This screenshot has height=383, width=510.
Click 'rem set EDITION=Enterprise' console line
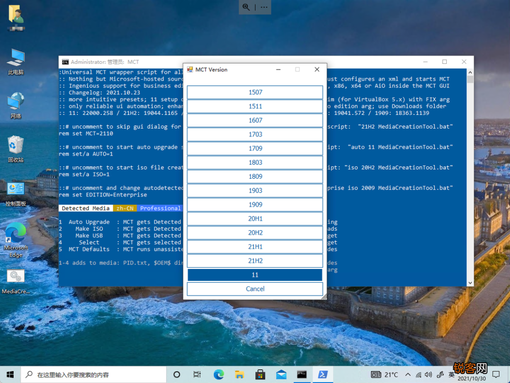point(103,195)
